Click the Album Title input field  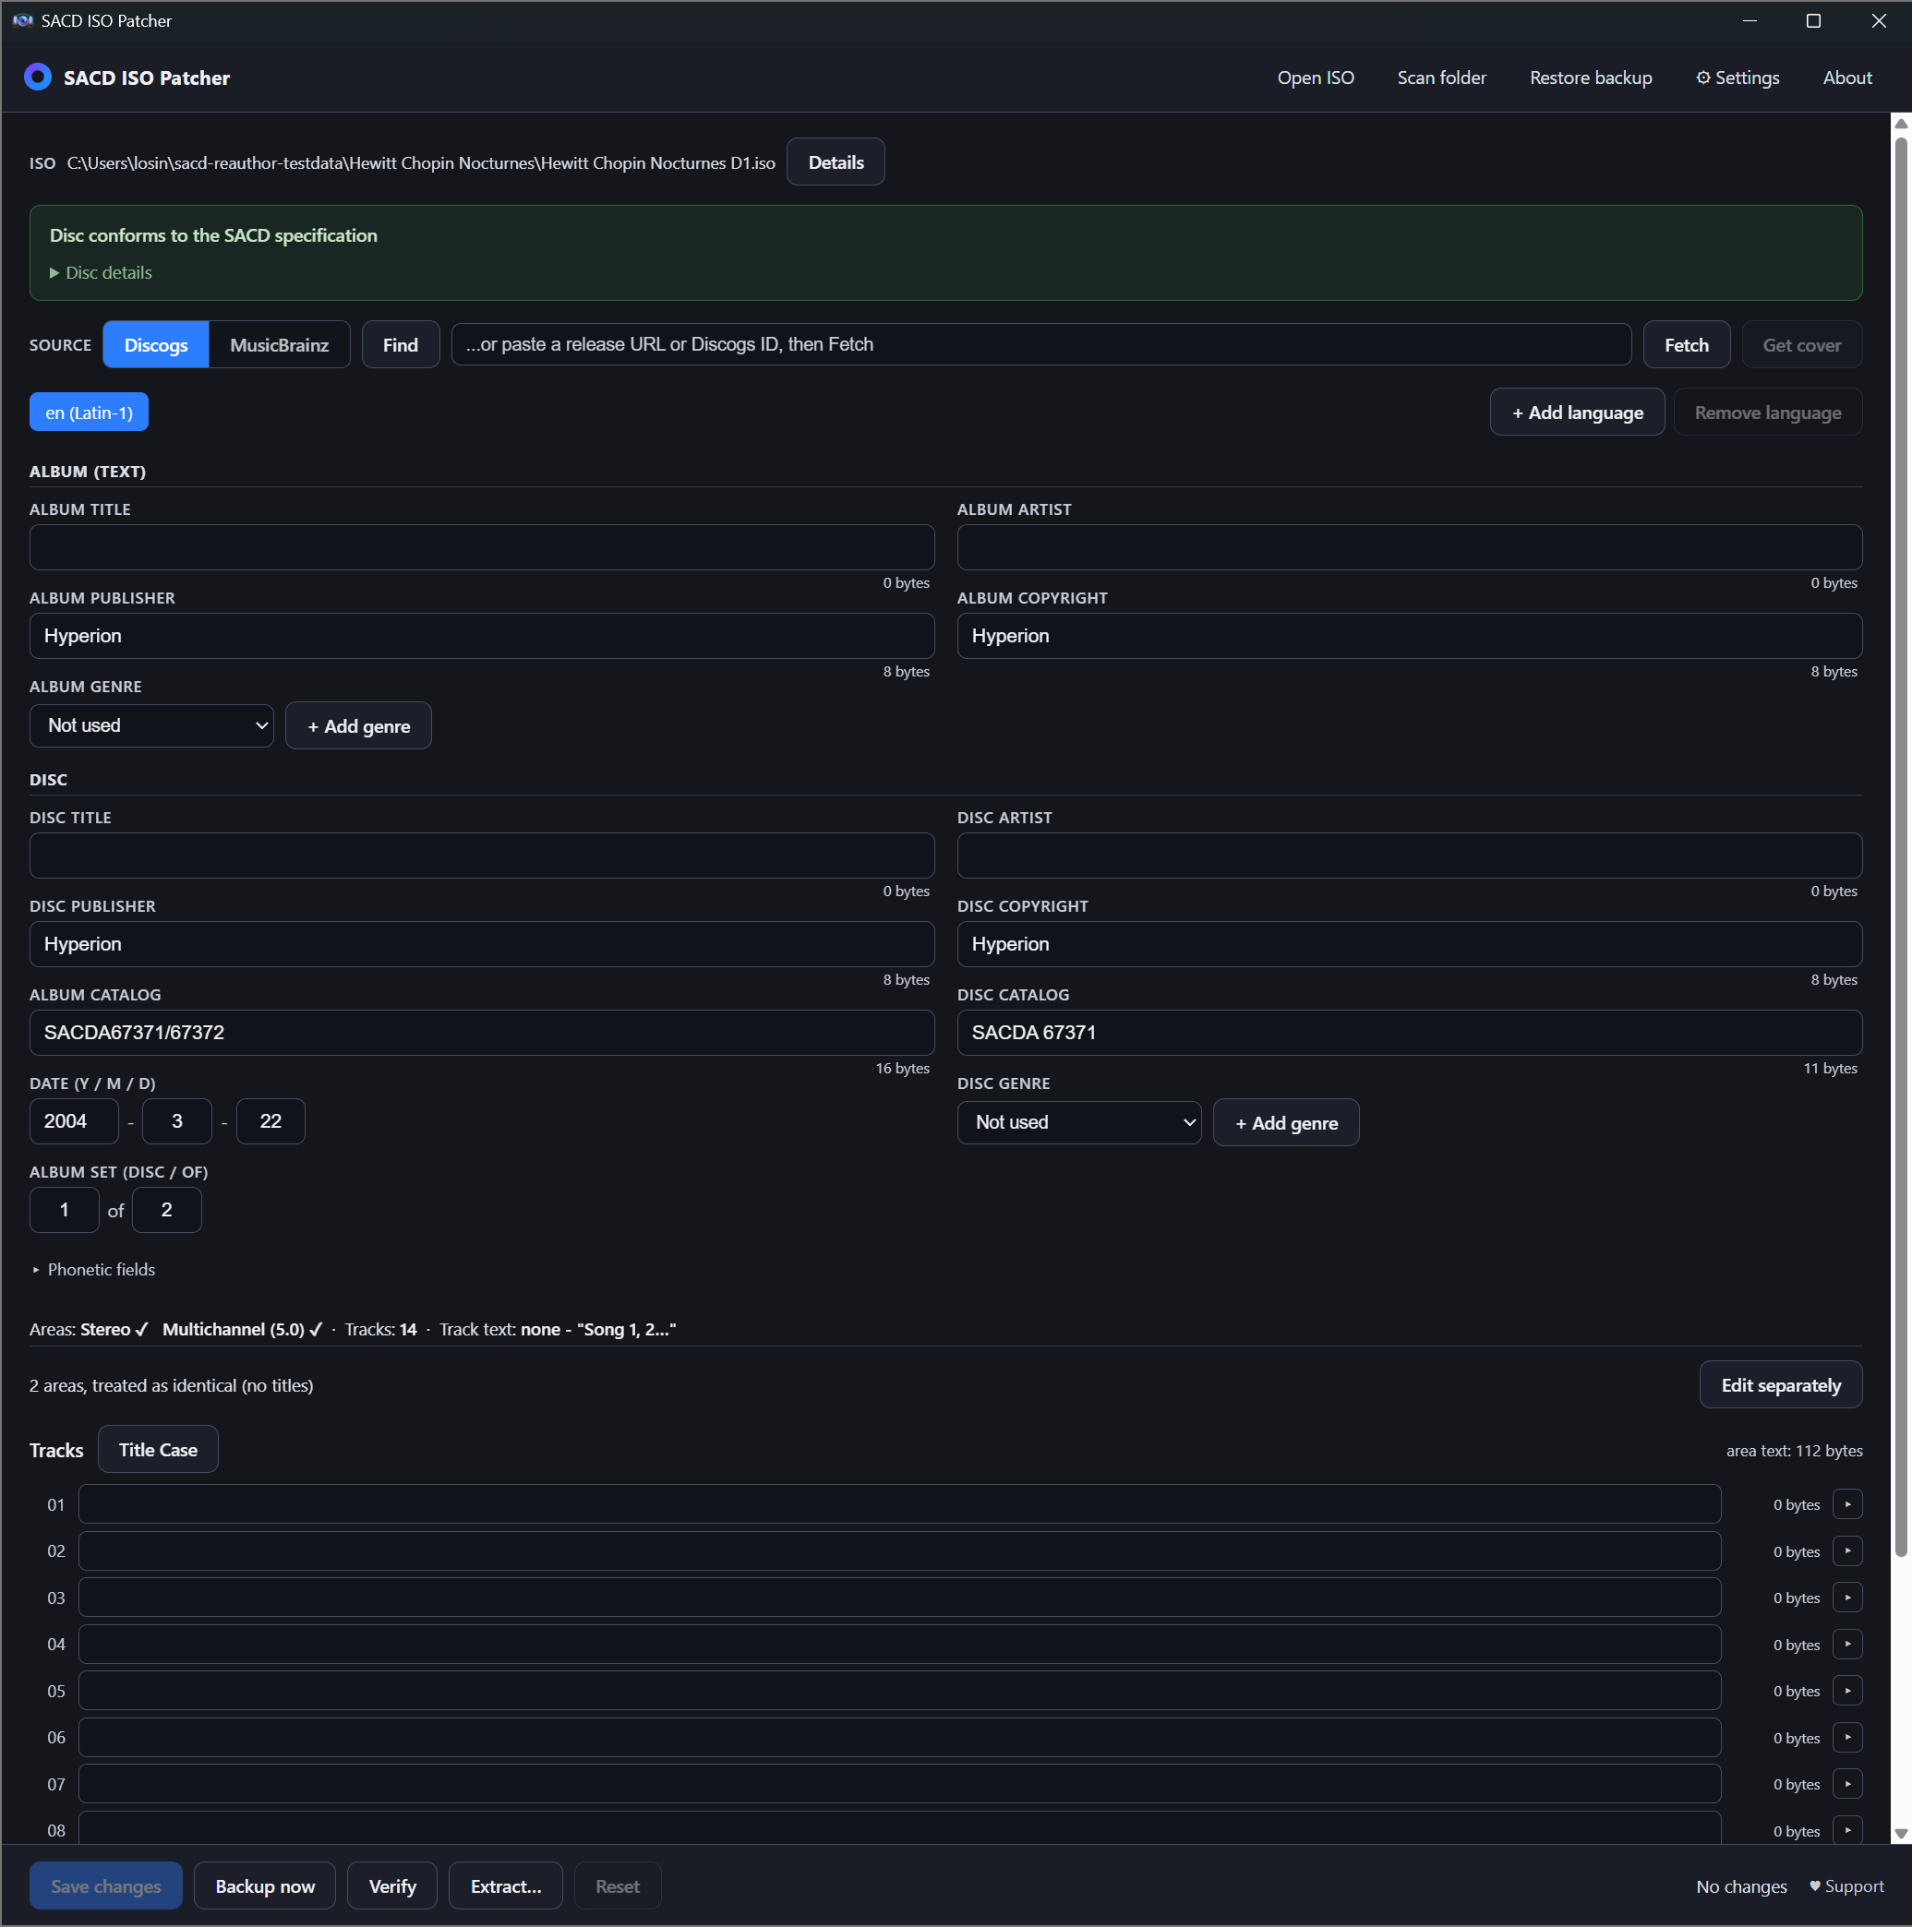pos(482,546)
